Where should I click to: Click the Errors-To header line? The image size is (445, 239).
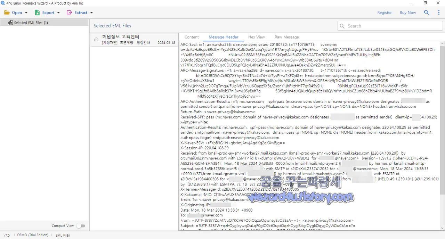coord(215,200)
